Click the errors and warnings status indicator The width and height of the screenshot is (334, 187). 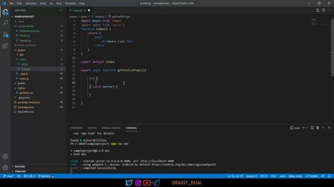(x=29, y=176)
